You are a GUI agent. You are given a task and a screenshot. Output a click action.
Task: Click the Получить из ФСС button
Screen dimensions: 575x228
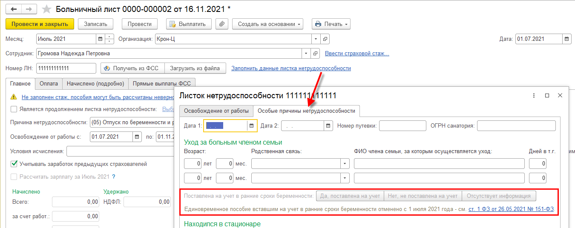[132, 68]
